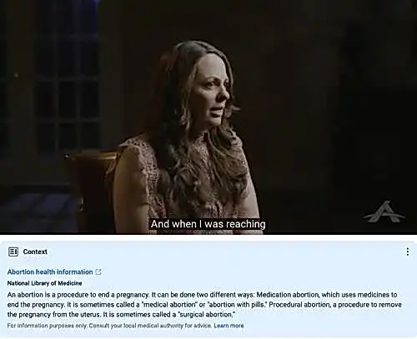Click the quoted term "abortion with pills"
Viewport: 417px width, 339px height.
click(237, 305)
